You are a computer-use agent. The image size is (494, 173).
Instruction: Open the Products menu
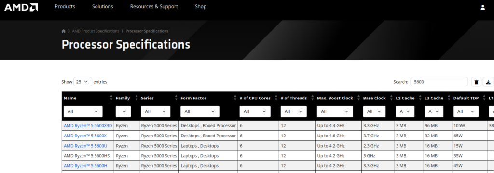click(x=65, y=6)
